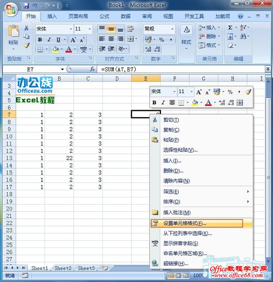This screenshot has width=273, height=282.
Task: Apply mini toolbar font color red A
Action: 208,102
